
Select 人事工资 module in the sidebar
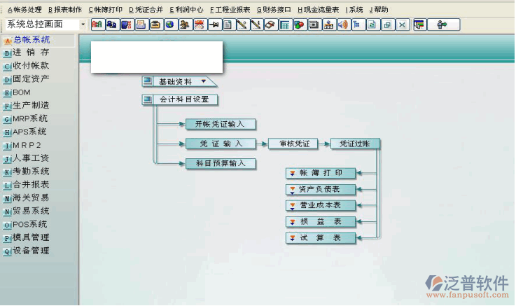click(x=31, y=158)
